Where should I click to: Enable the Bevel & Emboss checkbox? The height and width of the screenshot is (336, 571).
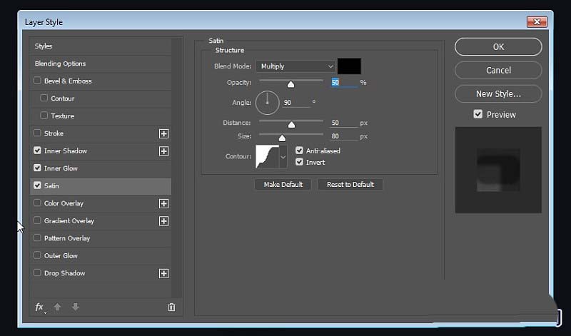37,81
